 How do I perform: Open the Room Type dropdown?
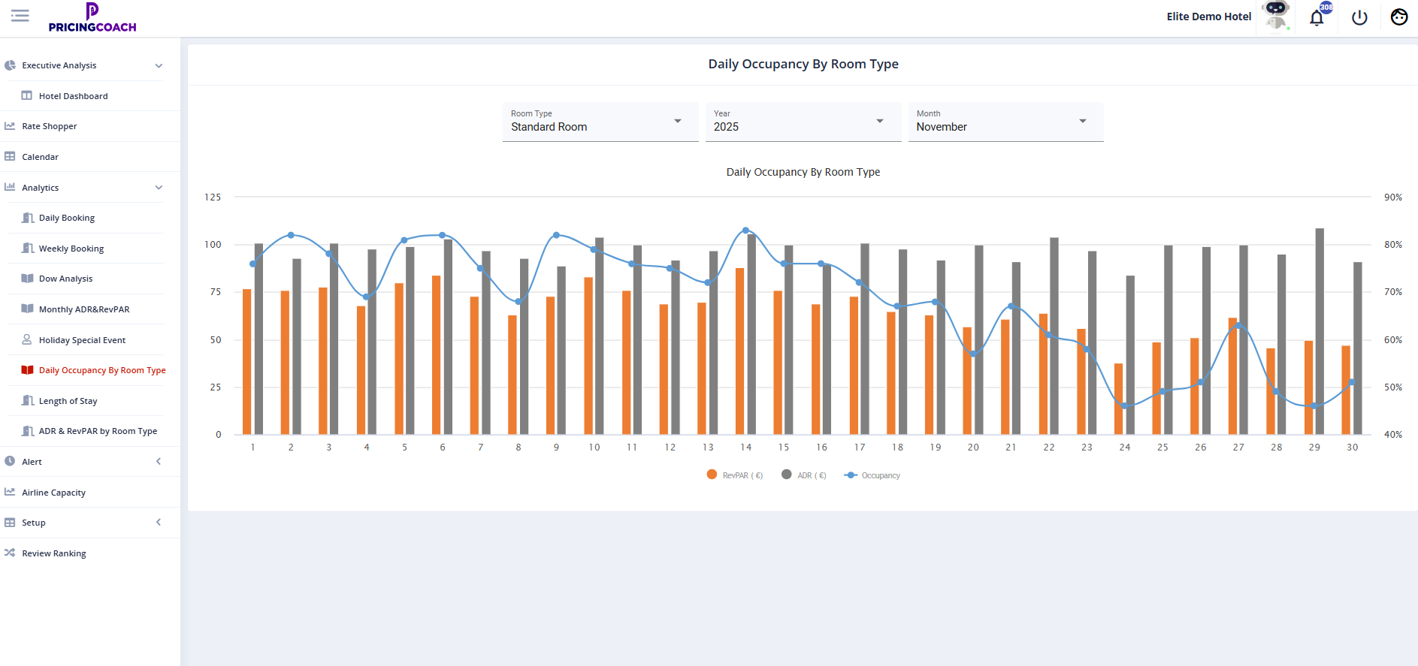[600, 122]
